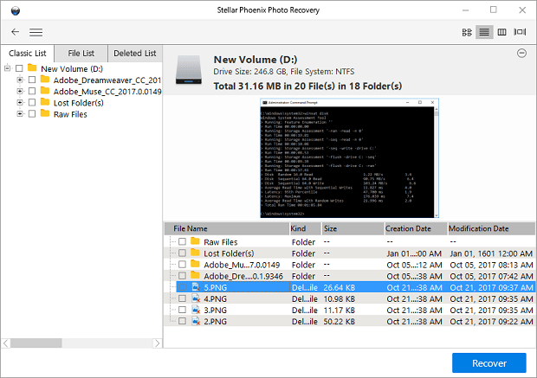
Task: Click right arrow of tree horizontal scrollbar
Action: (157, 343)
